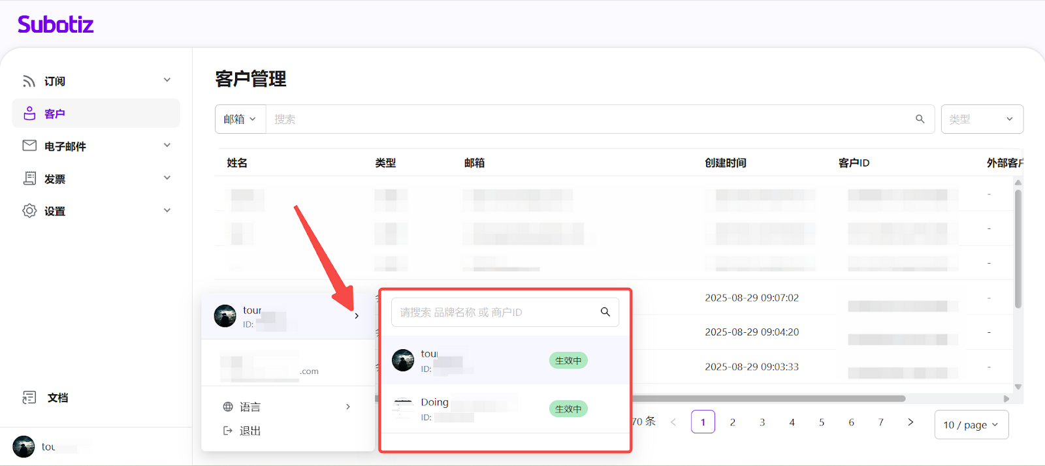1045x466 pixels.
Task: Click the email (电子邮件) envelope icon
Action: tap(29, 146)
